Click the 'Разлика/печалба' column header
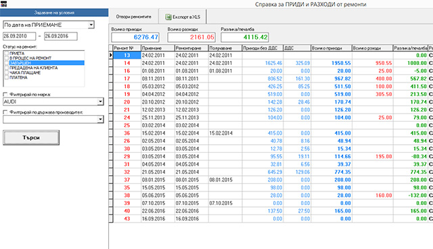The height and width of the screenshot is (249, 433). coord(411,48)
